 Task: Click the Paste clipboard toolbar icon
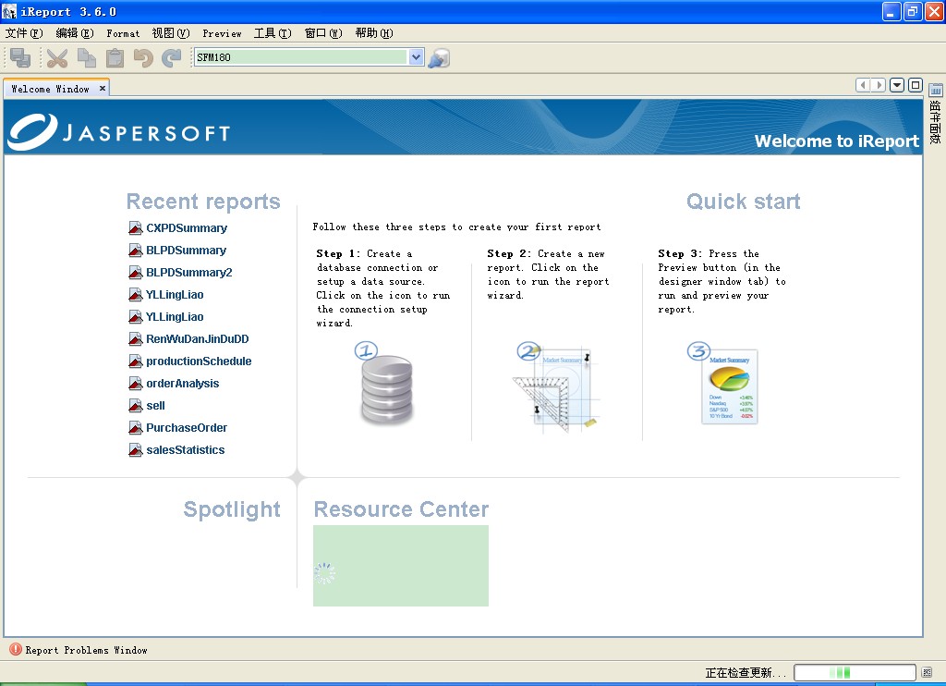pyautogui.click(x=115, y=58)
